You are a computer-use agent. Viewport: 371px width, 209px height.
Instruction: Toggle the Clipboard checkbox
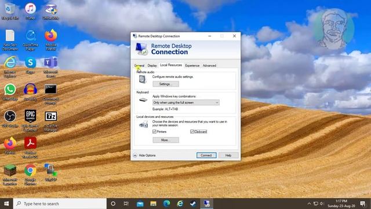pos(192,132)
